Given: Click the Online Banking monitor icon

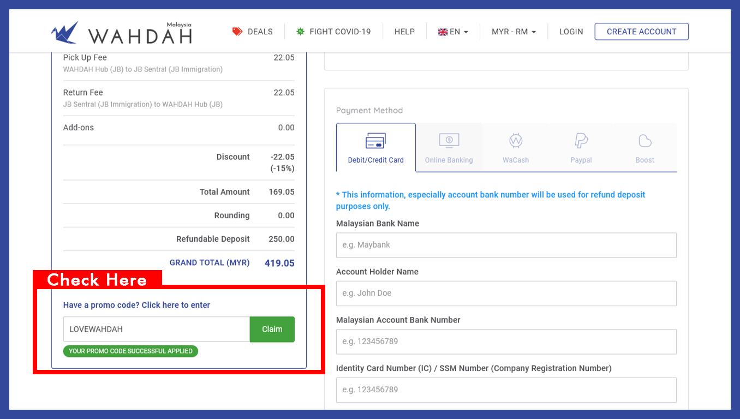Looking at the screenshot, I should 449,141.
